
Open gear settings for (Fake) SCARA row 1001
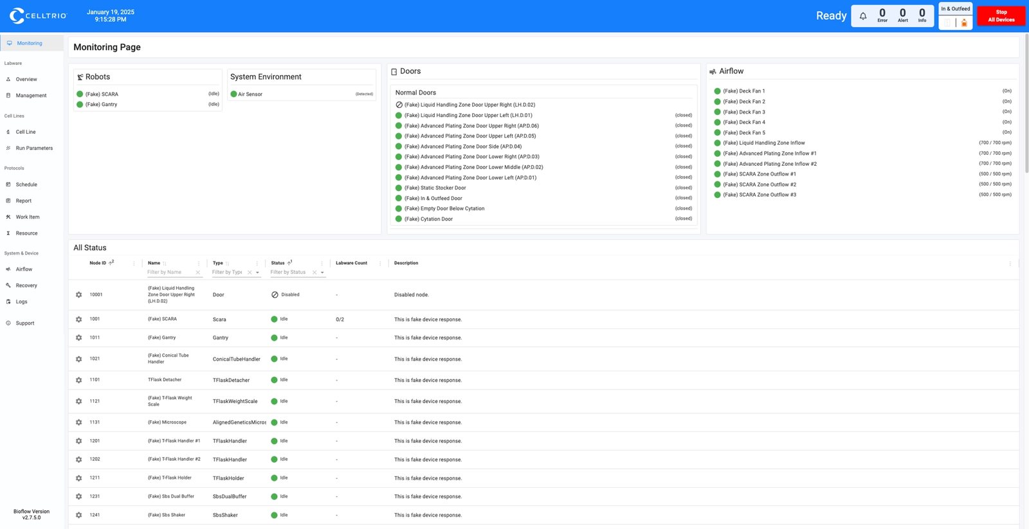pyautogui.click(x=79, y=319)
